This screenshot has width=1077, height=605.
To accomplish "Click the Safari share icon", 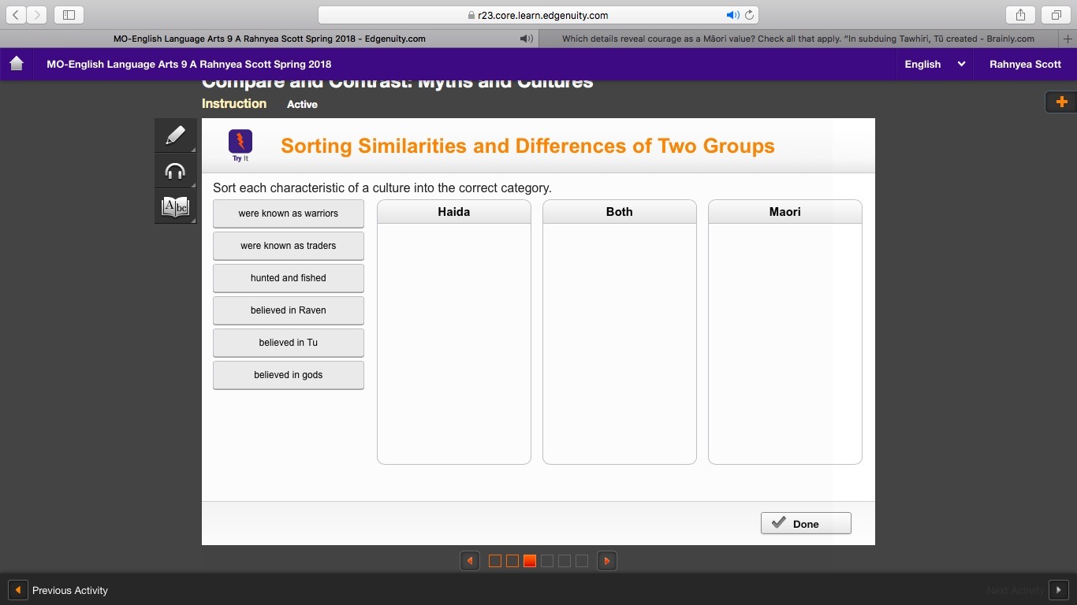I will point(1020,15).
